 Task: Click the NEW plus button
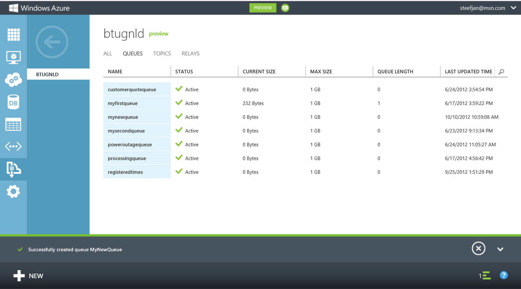coord(28,276)
